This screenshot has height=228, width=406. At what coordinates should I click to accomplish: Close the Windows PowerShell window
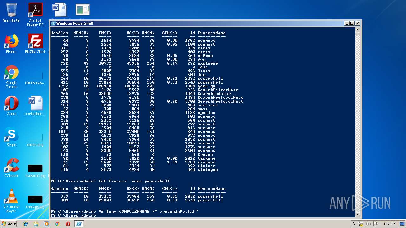click(x=357, y=23)
